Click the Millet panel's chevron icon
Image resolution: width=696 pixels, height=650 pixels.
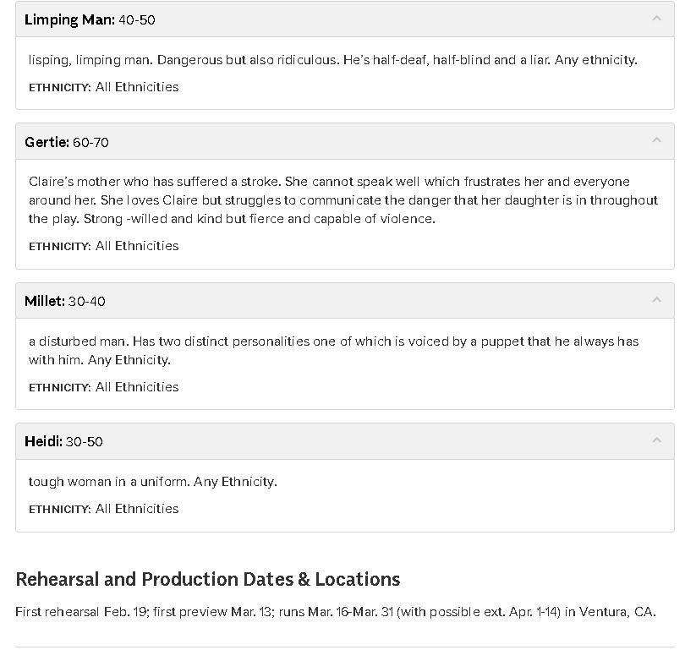click(656, 299)
